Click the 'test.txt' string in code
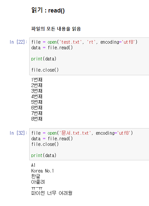This screenshot has width=149, height=206. tap(71, 42)
